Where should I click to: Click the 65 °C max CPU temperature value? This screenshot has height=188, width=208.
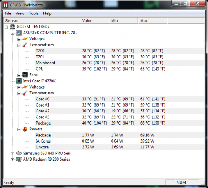click(x=152, y=69)
